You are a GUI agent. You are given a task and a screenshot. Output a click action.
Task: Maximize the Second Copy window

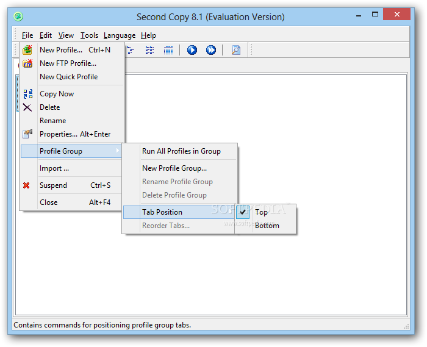pyautogui.click(x=375, y=14)
